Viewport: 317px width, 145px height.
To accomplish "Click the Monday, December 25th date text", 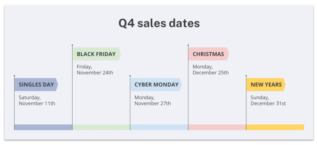I will pyautogui.click(x=211, y=70).
